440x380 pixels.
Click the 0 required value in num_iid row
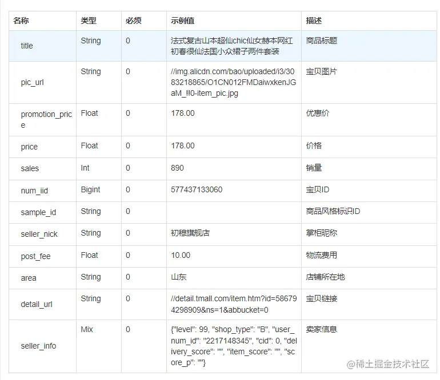click(128, 190)
